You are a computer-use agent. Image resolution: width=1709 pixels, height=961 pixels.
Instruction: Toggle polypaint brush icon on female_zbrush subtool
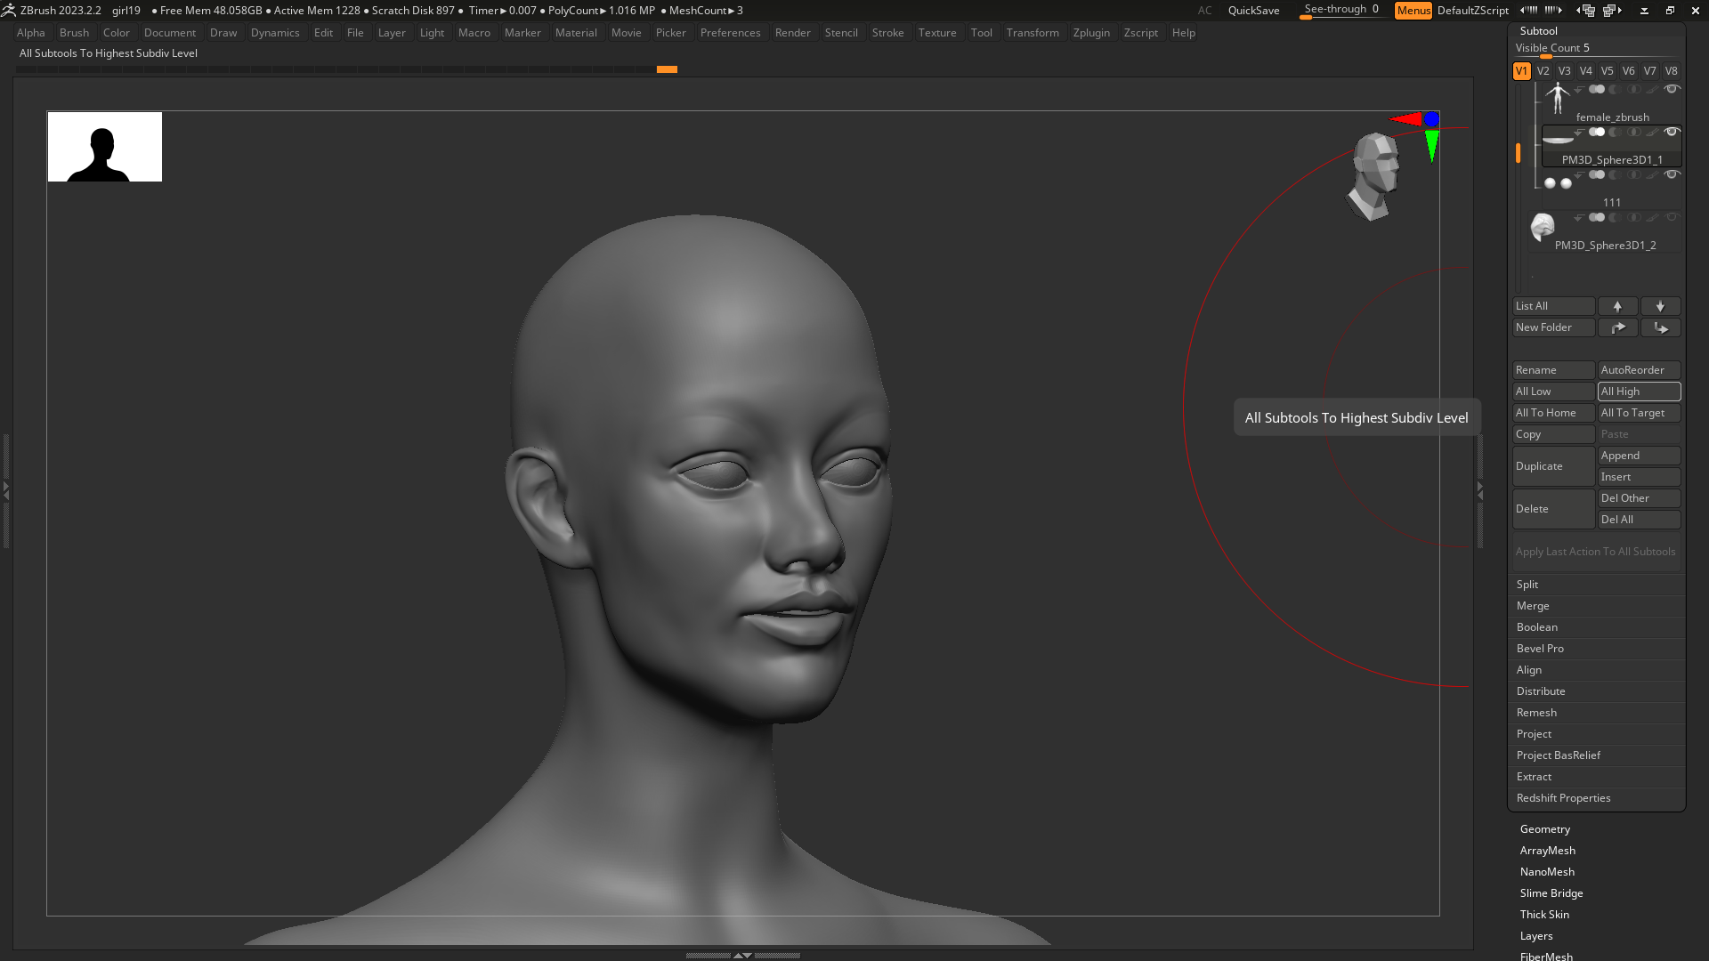(x=1652, y=90)
